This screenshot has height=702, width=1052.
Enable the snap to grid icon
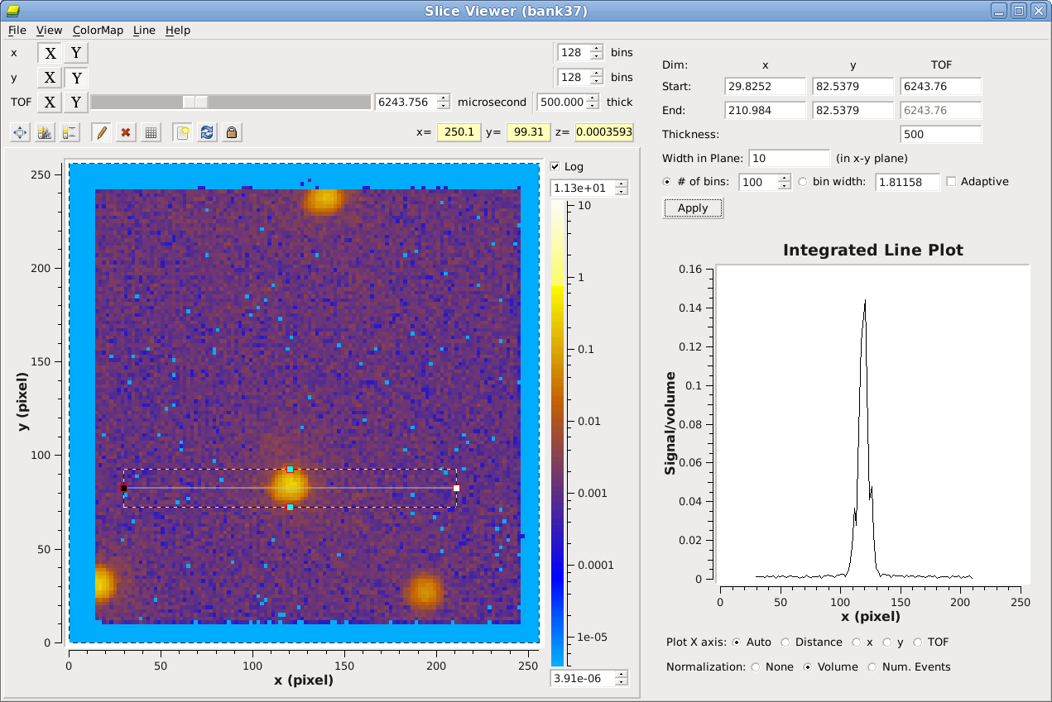pyautogui.click(x=151, y=132)
